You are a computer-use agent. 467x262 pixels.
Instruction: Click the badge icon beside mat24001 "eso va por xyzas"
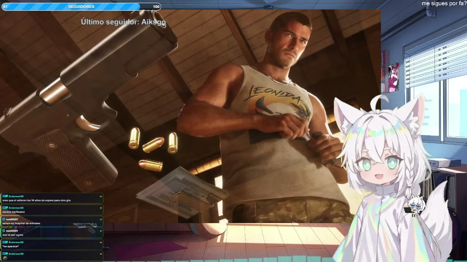[4, 231]
